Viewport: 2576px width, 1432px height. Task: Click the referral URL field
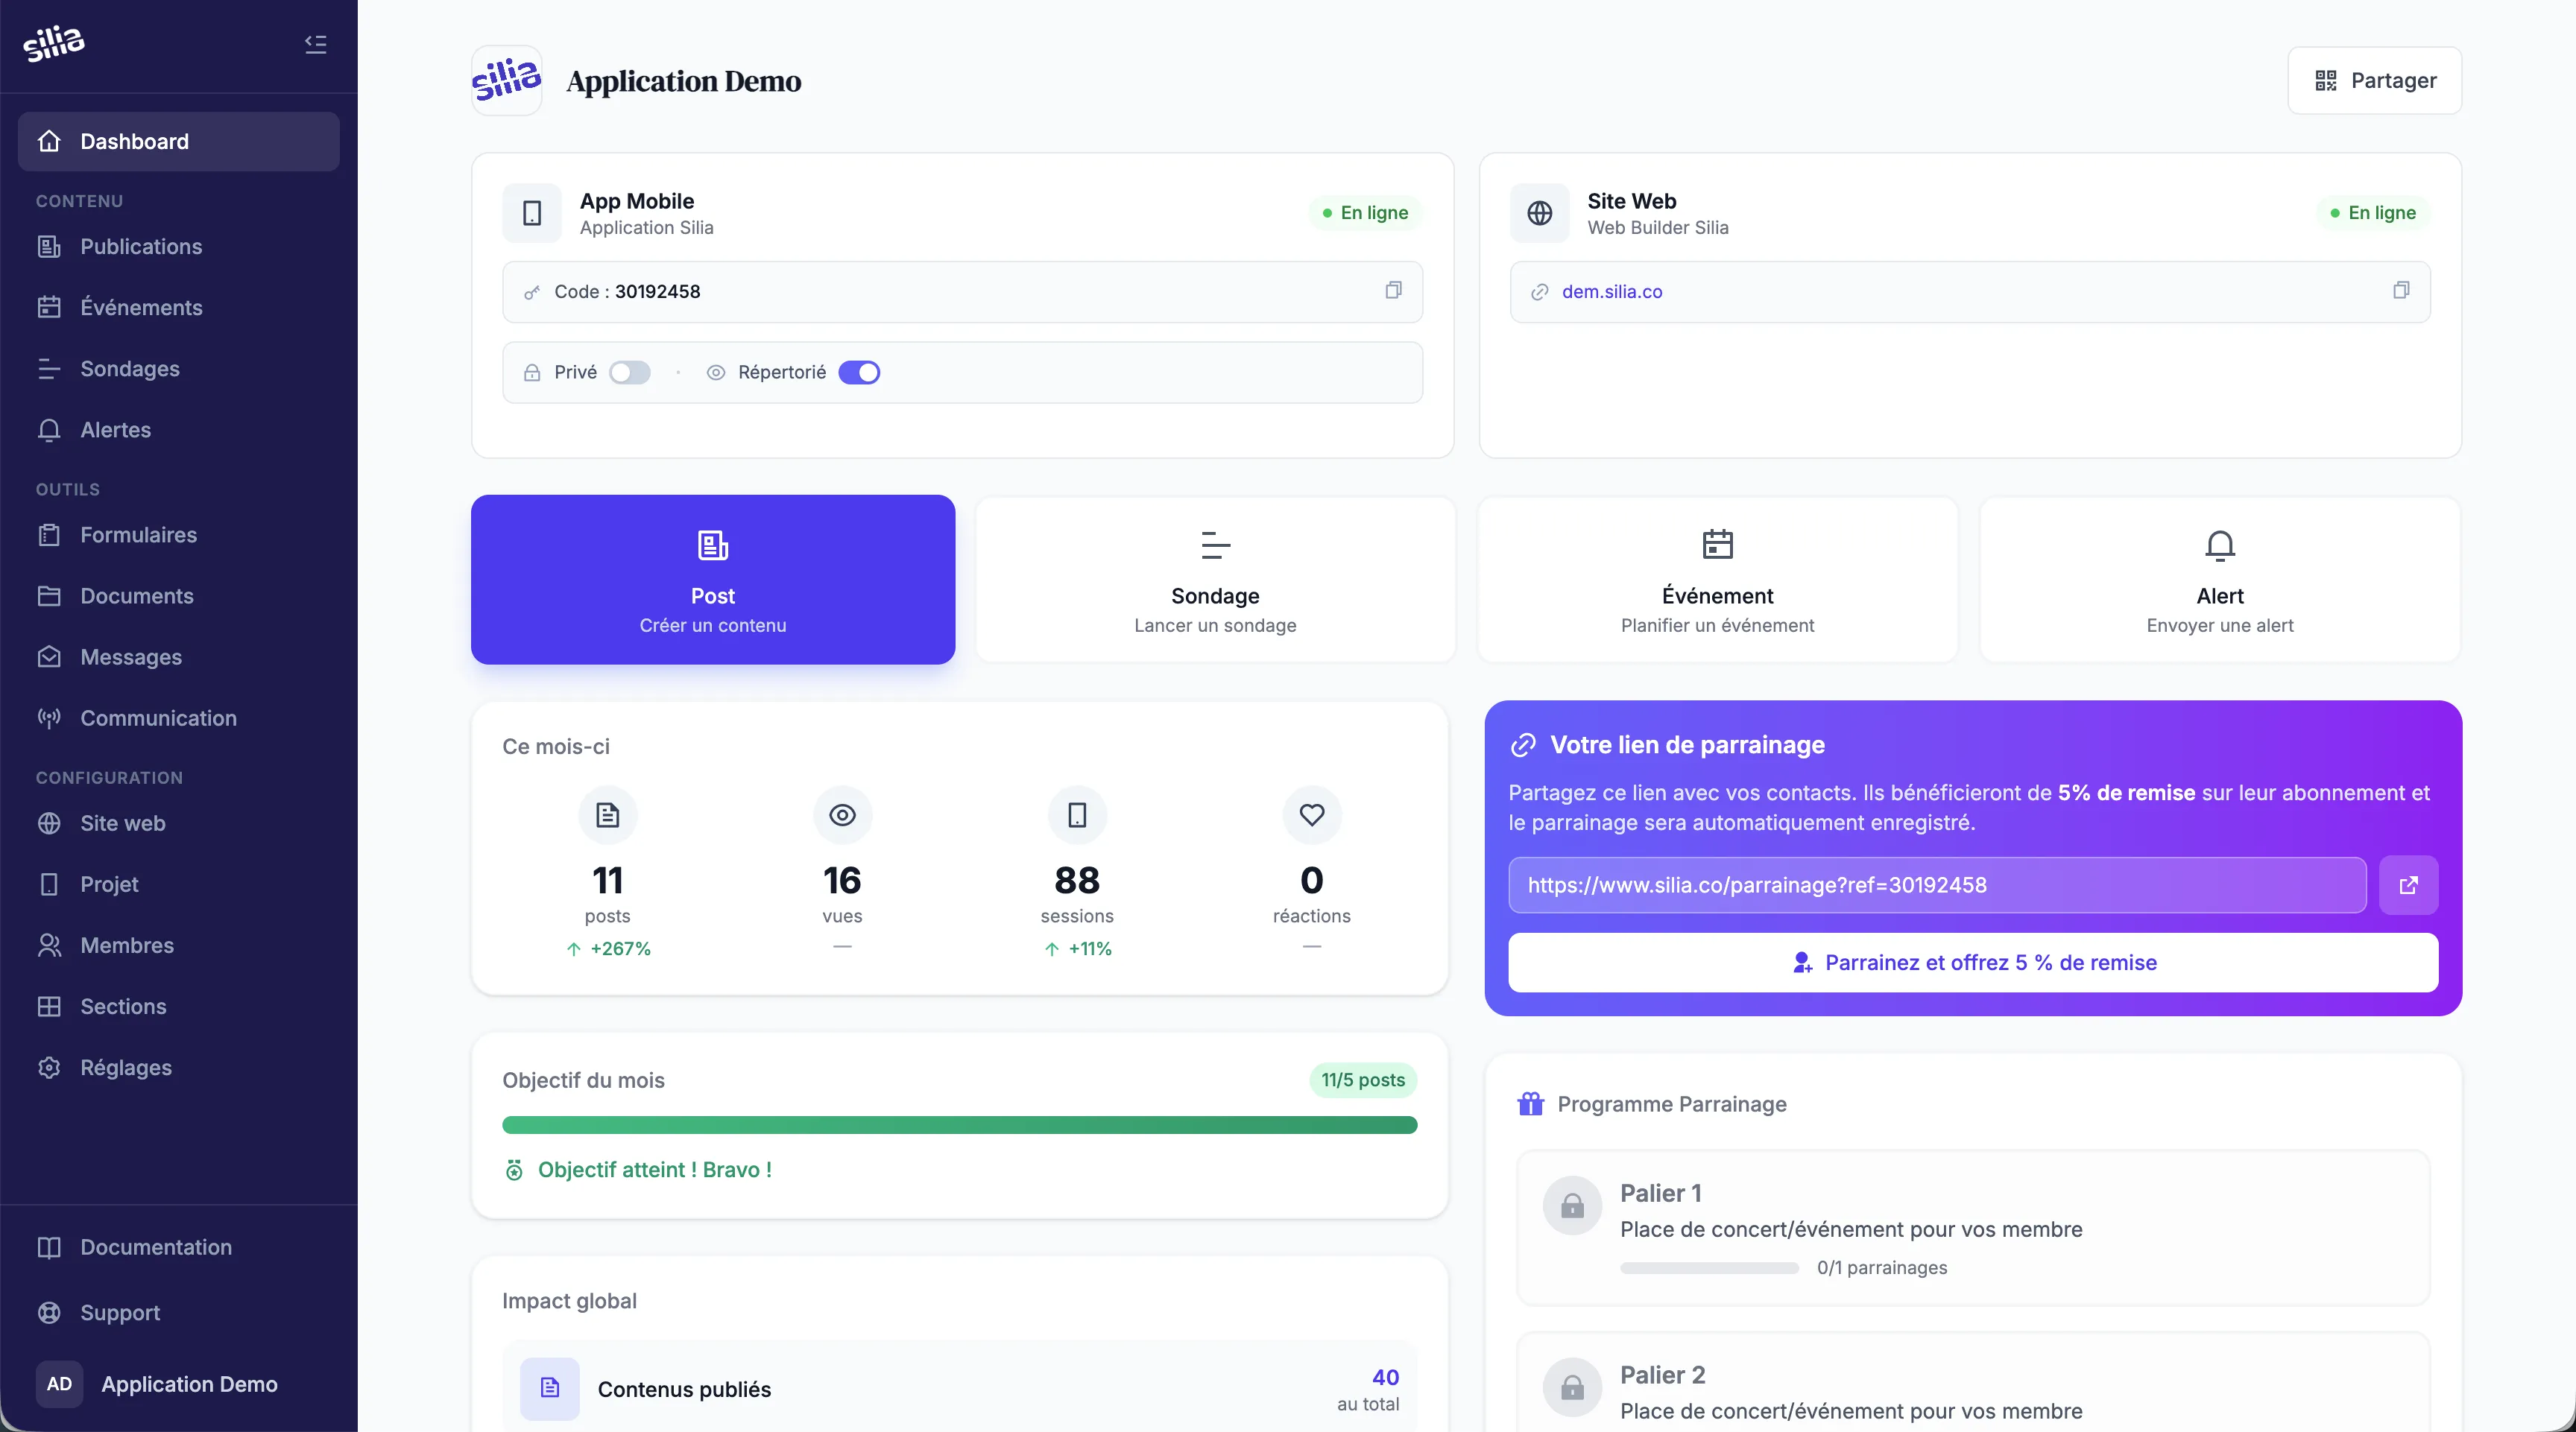(1936, 885)
